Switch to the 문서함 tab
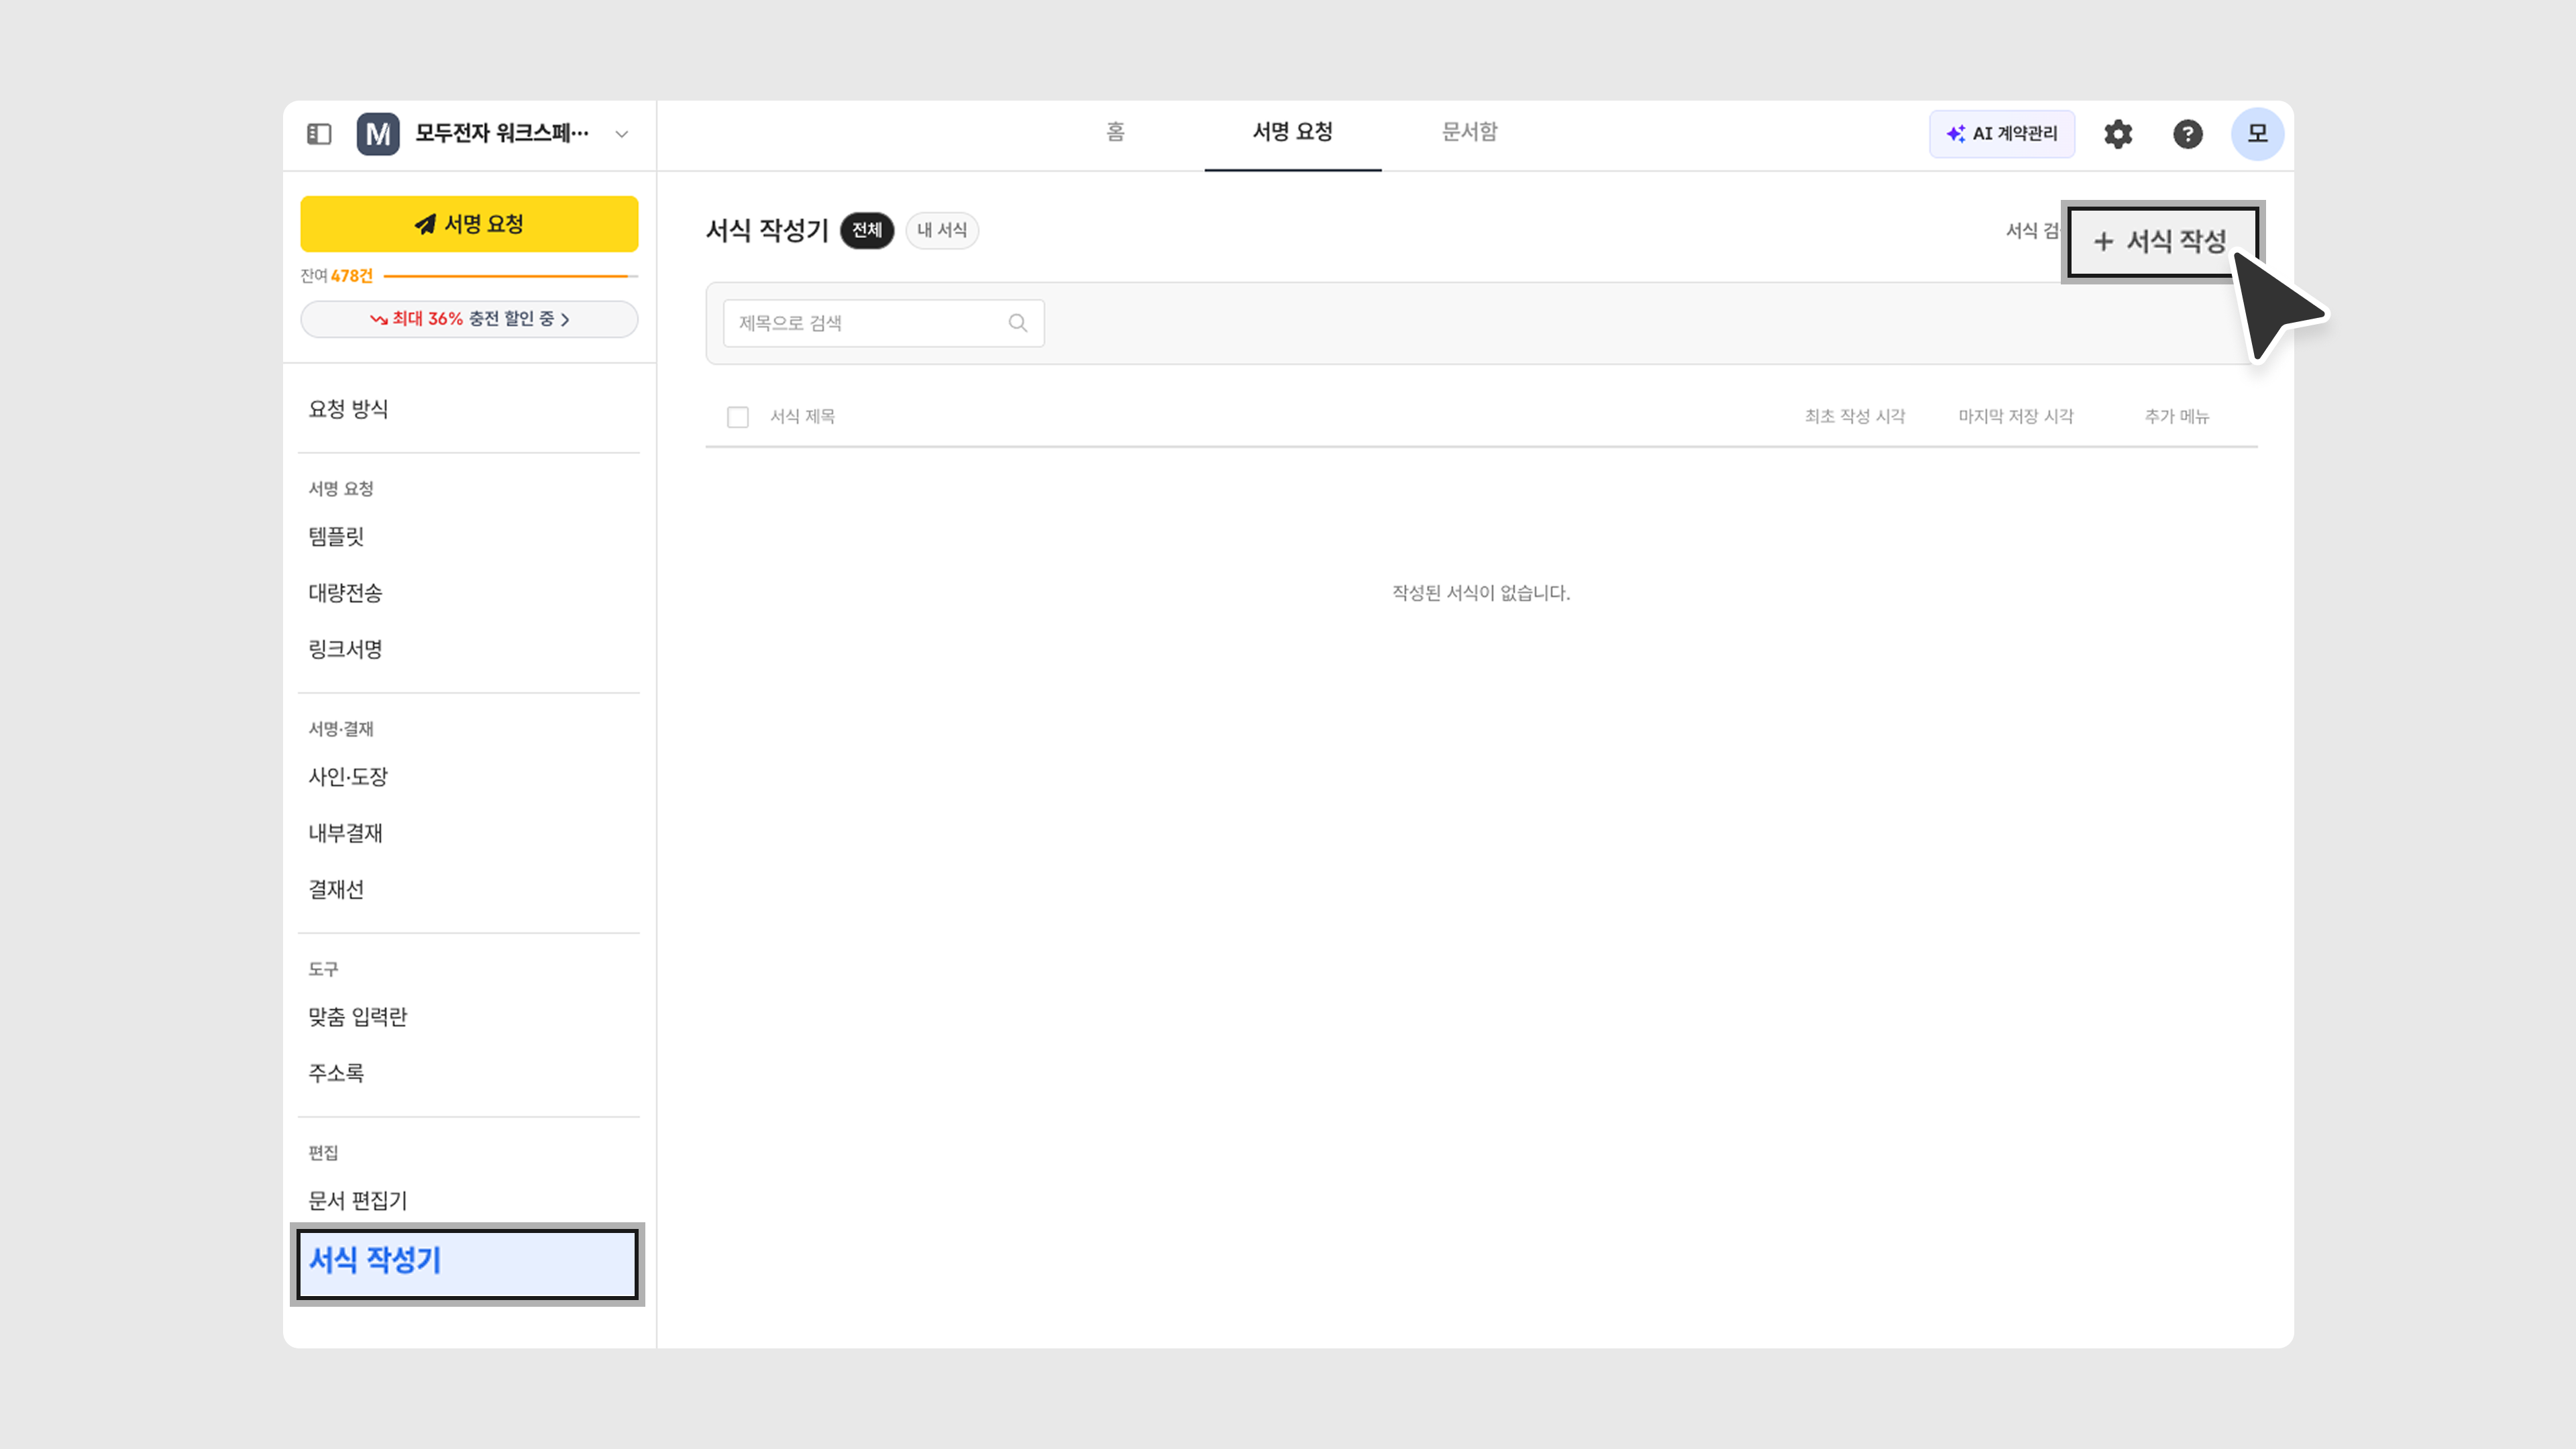The height and width of the screenshot is (1449, 2576). pyautogui.click(x=1469, y=132)
